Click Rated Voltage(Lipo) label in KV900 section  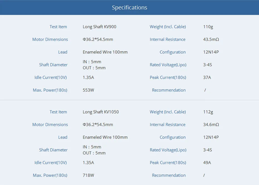pos(168,65)
